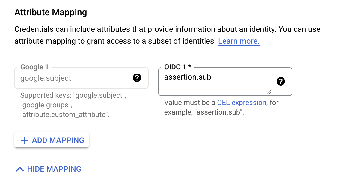Open the CEL expression link
362x186 pixels.
tap(243, 103)
